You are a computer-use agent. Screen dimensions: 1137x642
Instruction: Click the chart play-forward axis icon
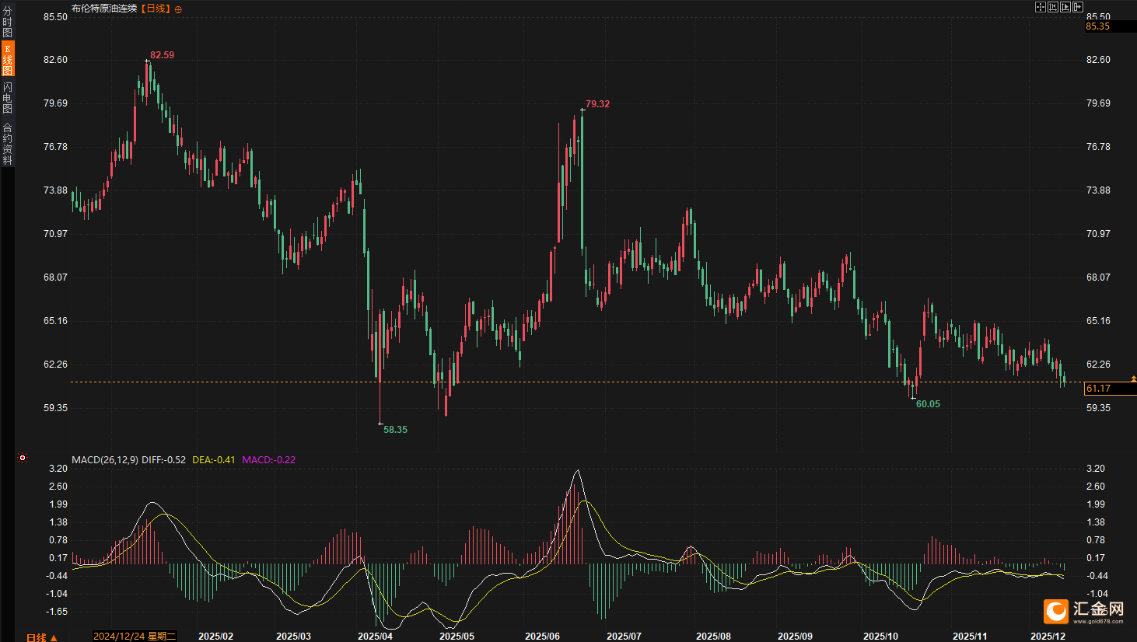point(1065,7)
